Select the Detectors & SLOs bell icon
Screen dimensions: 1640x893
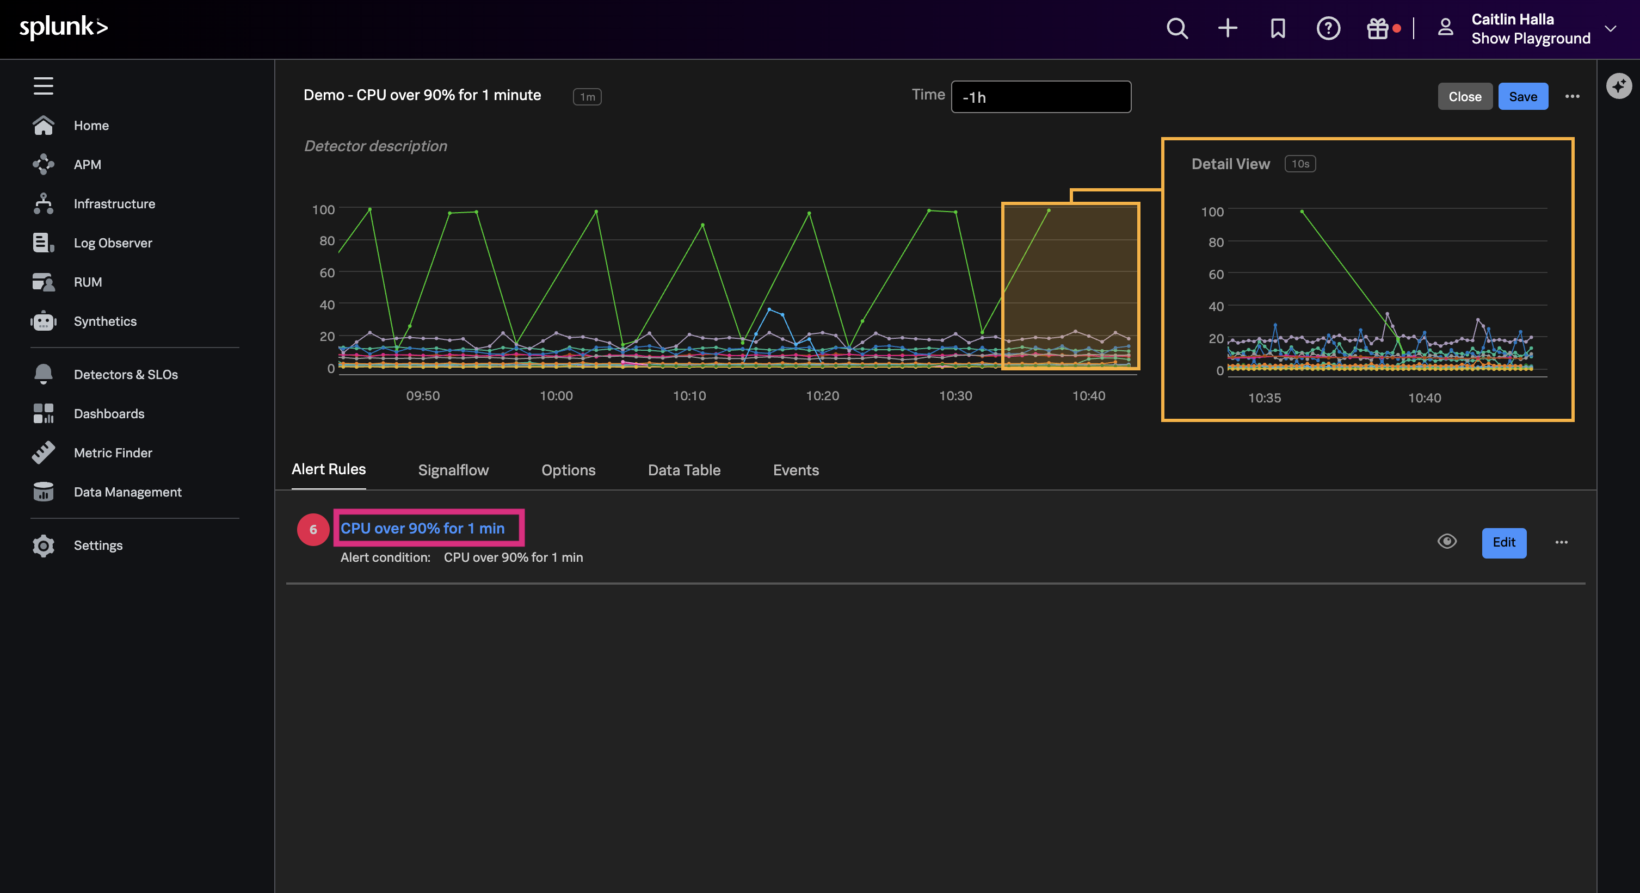pyautogui.click(x=42, y=374)
